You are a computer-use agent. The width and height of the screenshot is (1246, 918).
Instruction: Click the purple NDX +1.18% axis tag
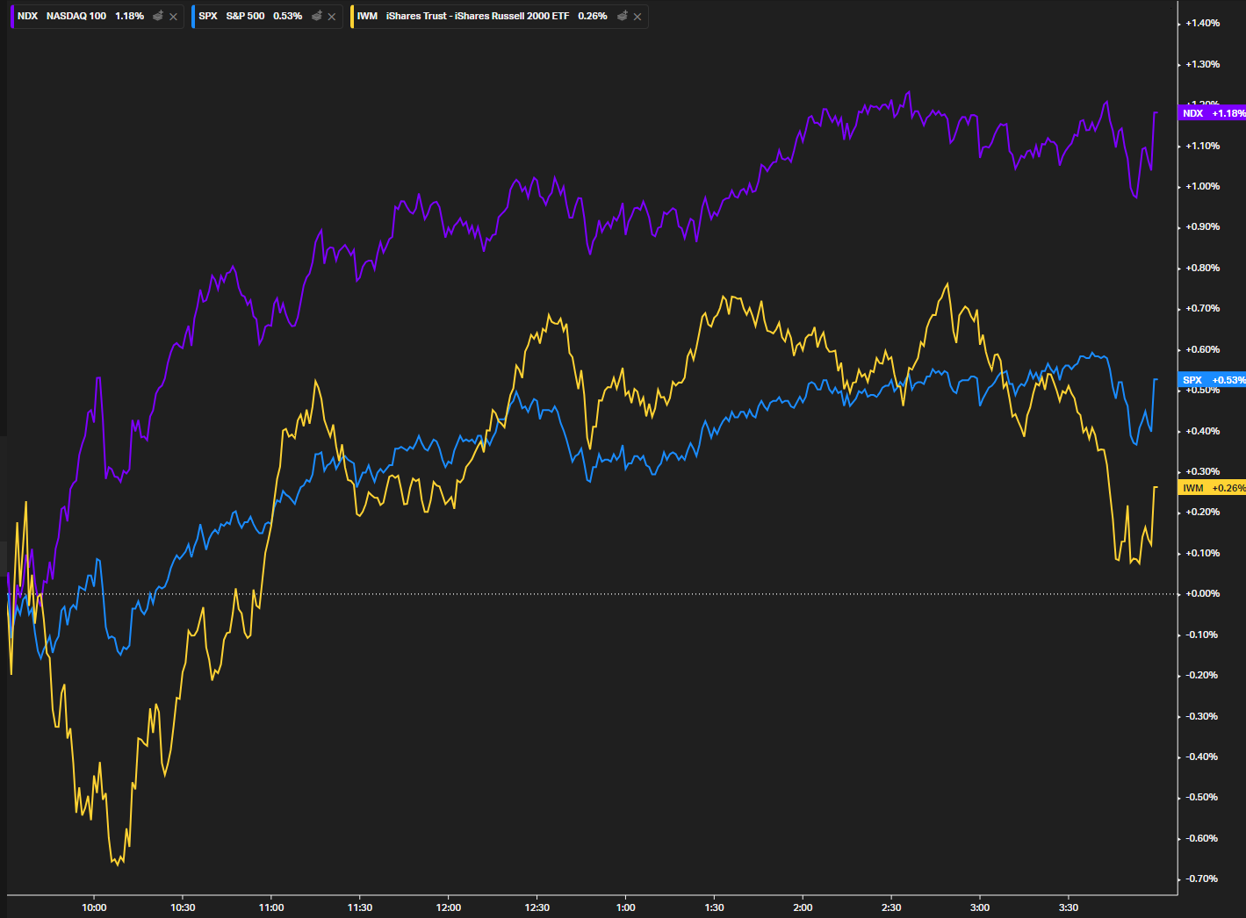click(1213, 113)
